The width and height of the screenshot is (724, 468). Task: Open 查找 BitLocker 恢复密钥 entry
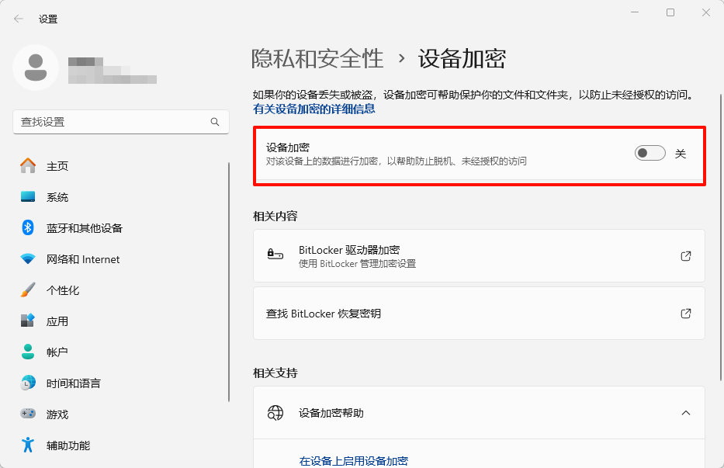[x=478, y=314]
